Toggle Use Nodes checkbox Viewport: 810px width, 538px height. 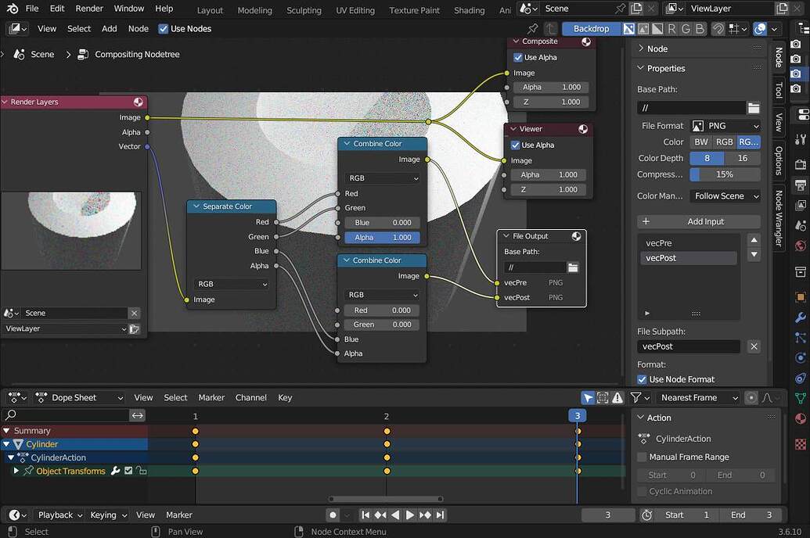point(164,29)
